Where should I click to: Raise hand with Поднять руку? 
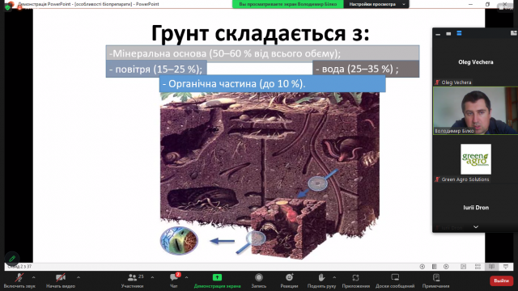coord(321,281)
